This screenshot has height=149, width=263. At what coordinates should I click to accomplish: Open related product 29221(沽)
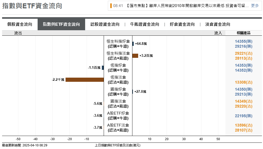243,53
